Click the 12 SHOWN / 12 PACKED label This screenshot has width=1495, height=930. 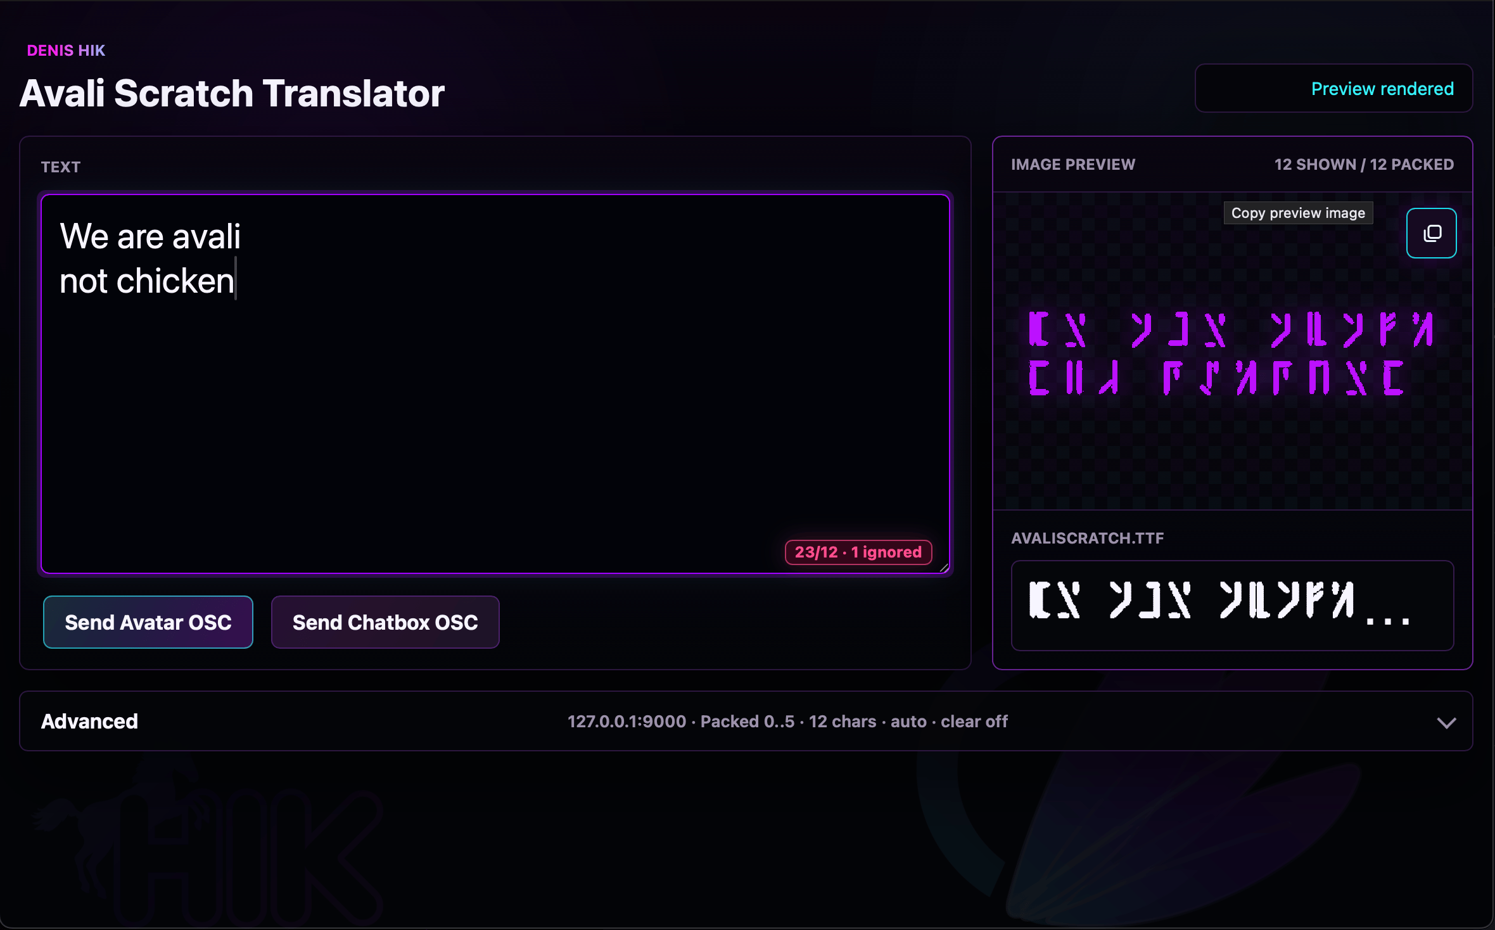[1364, 165]
